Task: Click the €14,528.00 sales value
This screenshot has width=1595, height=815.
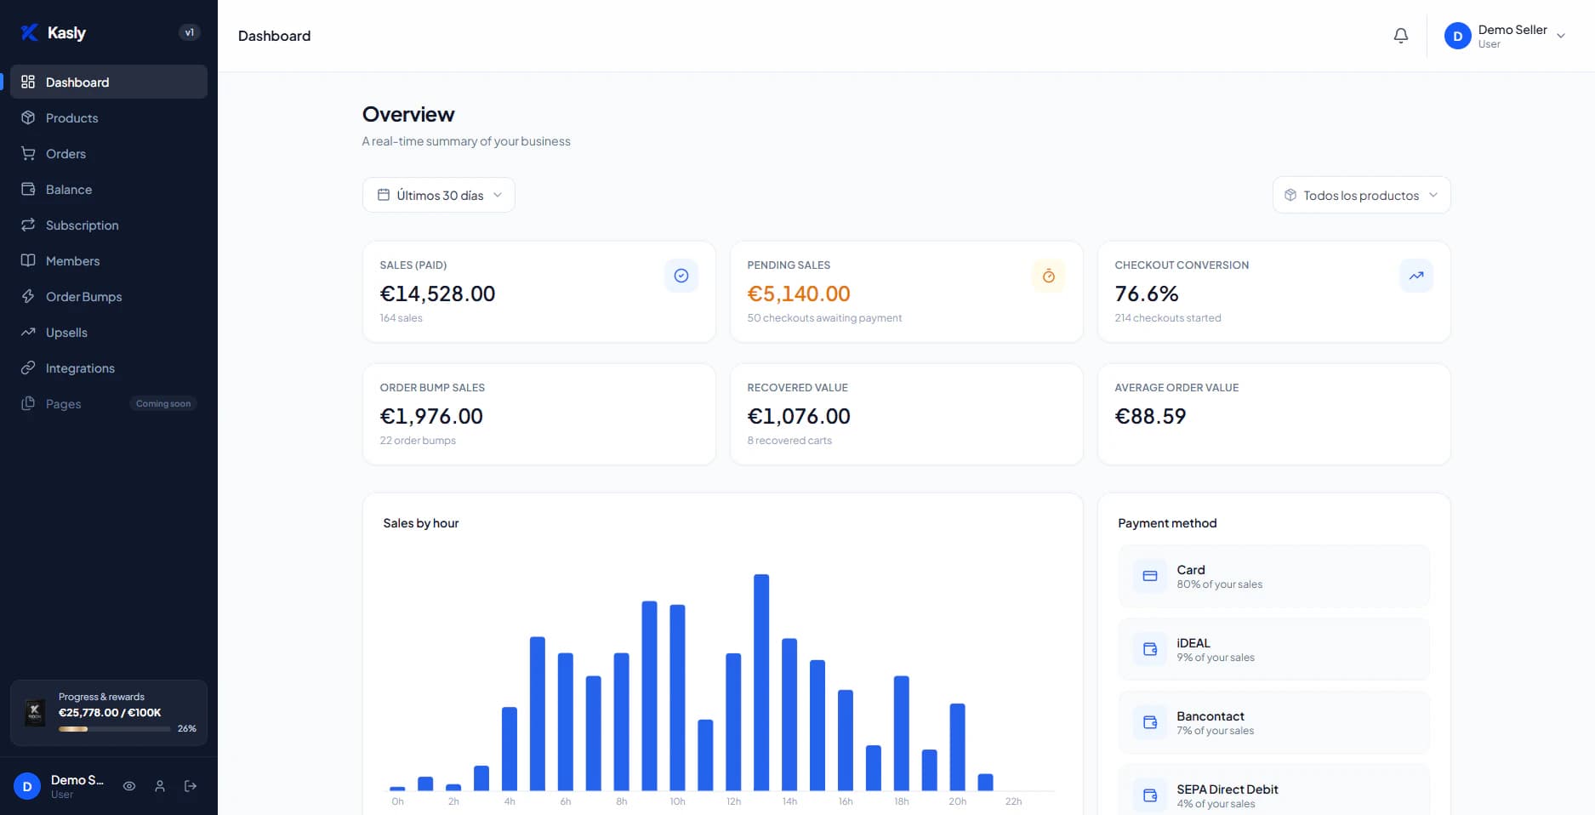Action: (x=437, y=294)
